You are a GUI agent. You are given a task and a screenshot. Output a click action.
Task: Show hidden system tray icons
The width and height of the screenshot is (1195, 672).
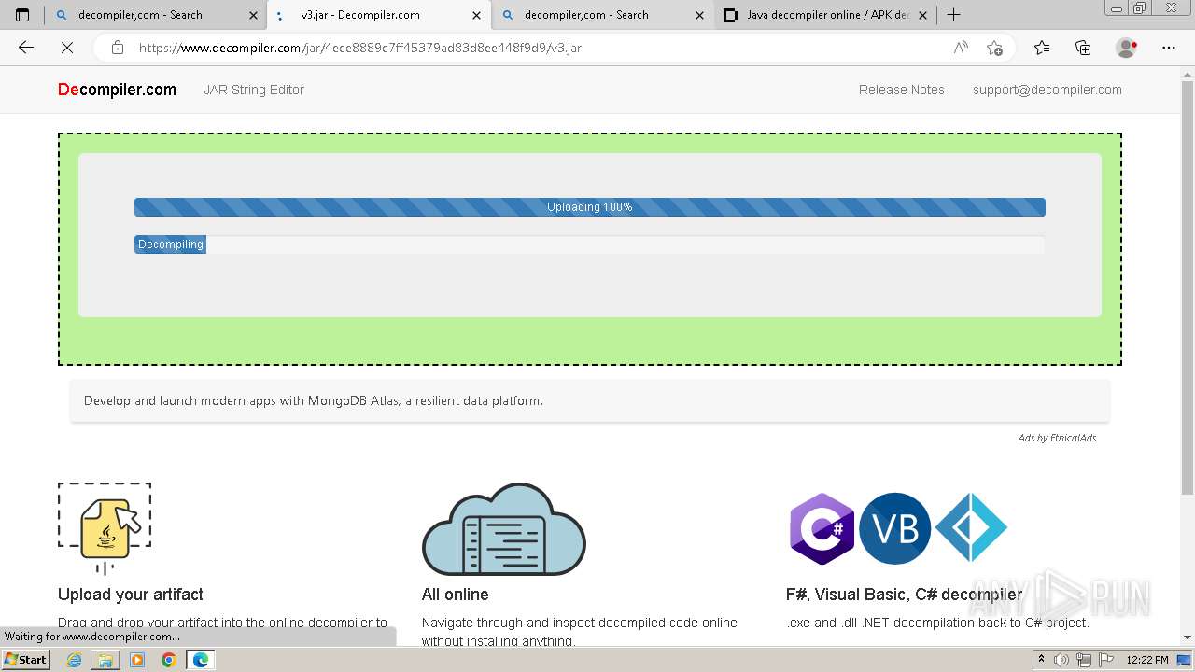tap(1041, 660)
